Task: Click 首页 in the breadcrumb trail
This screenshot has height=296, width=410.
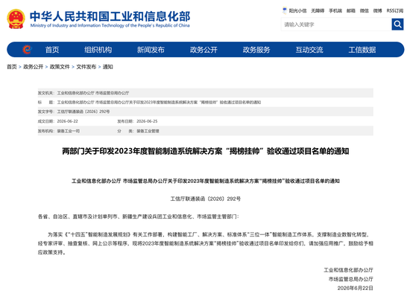Action: click(x=11, y=67)
